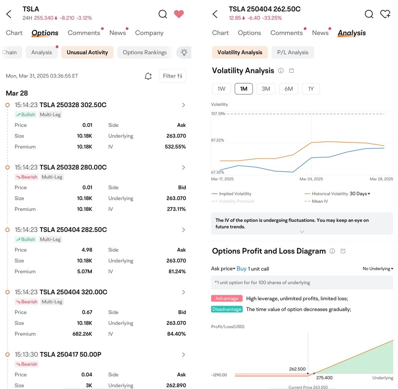Add TSLA 250404 262.50C to watchlist
Viewport: 398px width, 389px height.
coord(385,14)
